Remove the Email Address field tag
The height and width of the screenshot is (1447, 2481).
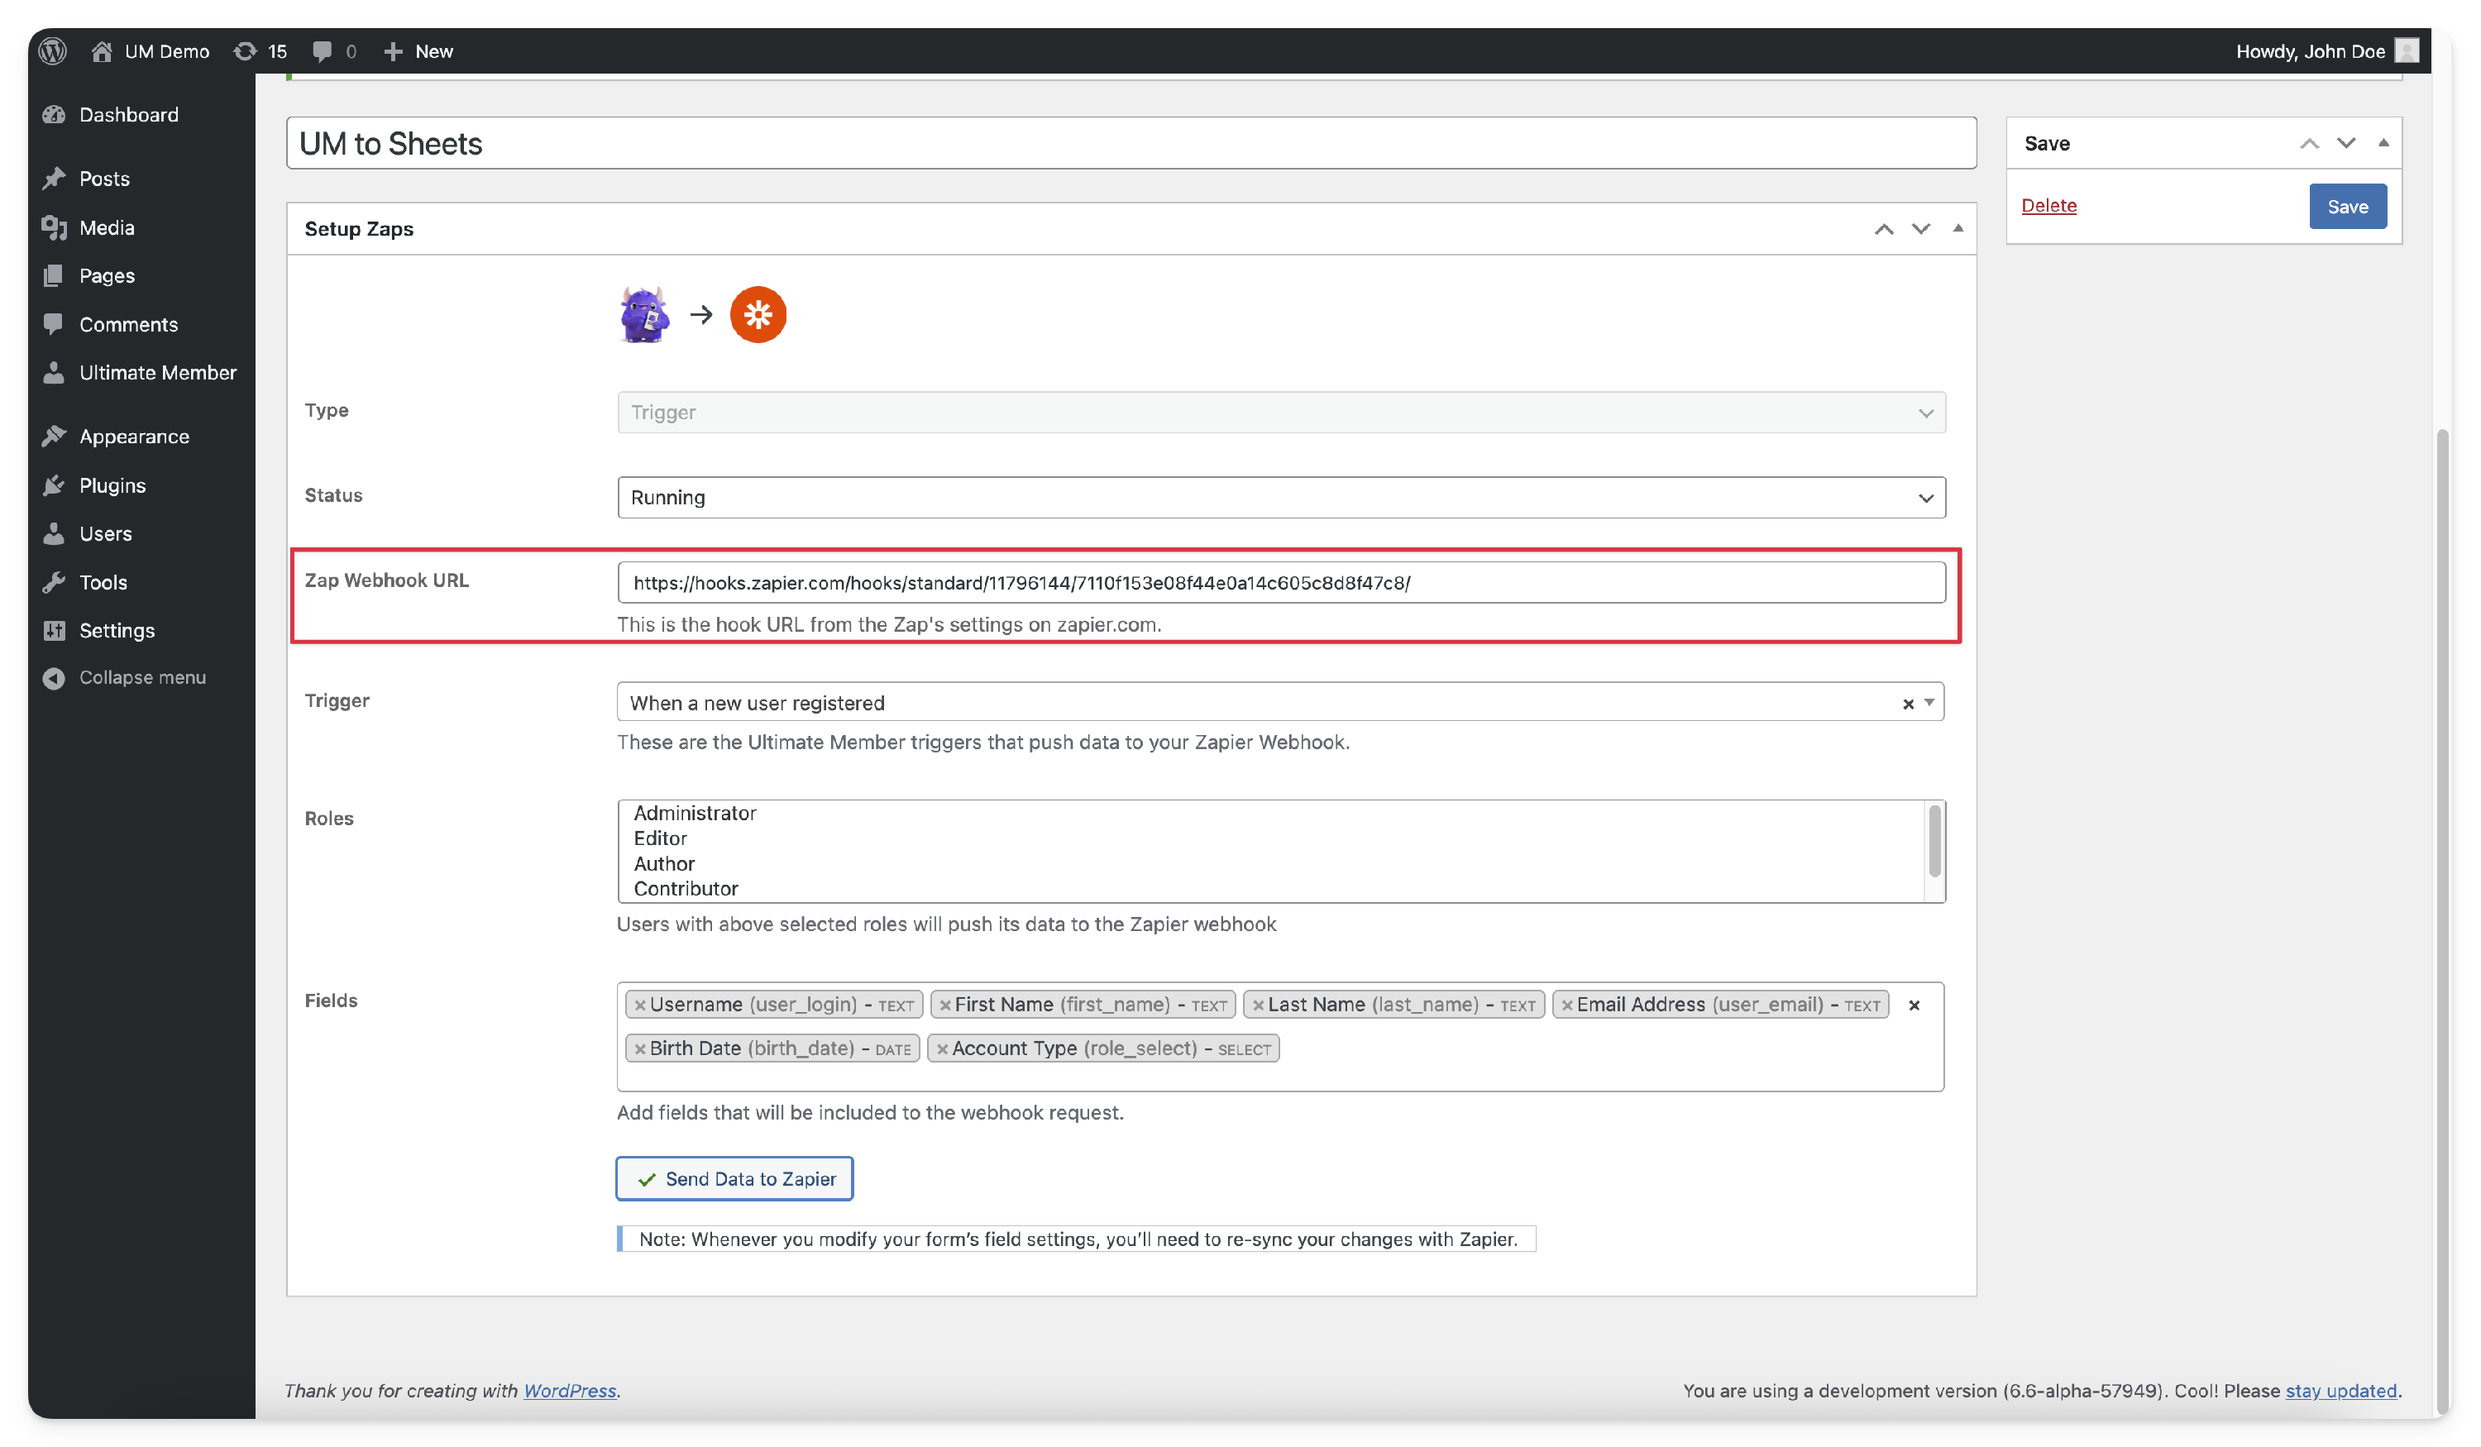pyautogui.click(x=1566, y=1005)
